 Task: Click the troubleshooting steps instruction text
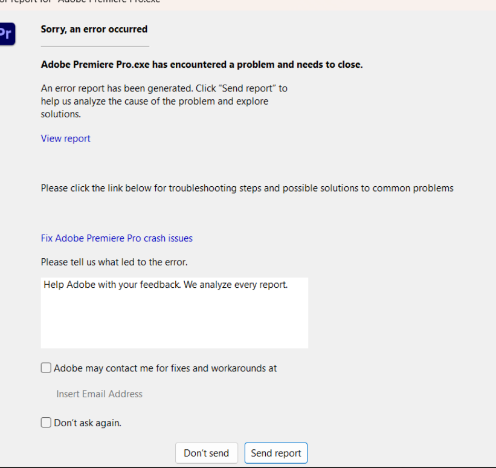(x=246, y=188)
